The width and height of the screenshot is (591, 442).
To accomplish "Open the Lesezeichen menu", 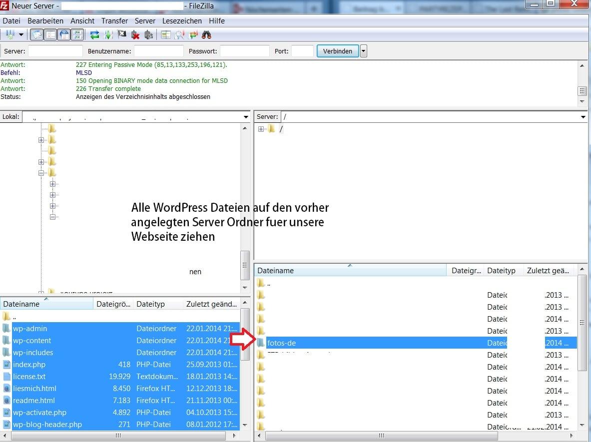I will [x=182, y=20].
